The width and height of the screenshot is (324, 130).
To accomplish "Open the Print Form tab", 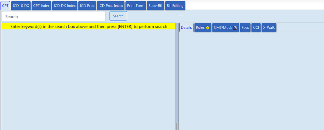I will (x=136, y=6).
